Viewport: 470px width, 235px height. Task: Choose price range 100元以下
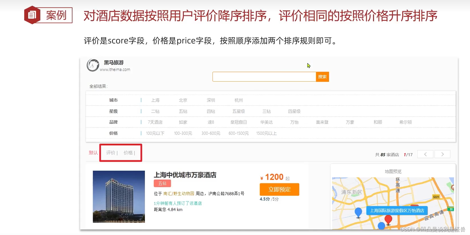click(155, 133)
